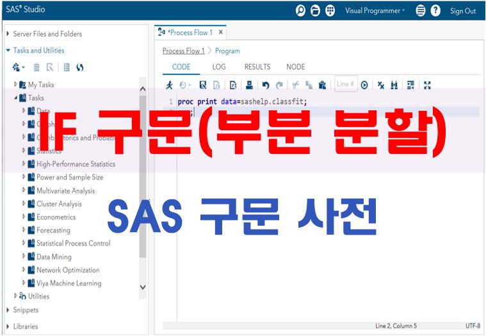This screenshot has height=336, width=486.
Task: Click the task tree scrollbar up arrow
Action: (143, 88)
